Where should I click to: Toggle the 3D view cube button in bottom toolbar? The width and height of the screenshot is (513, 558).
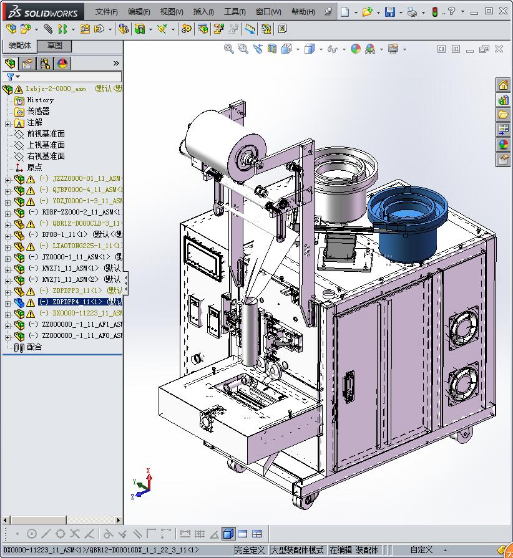pyautogui.click(x=228, y=534)
